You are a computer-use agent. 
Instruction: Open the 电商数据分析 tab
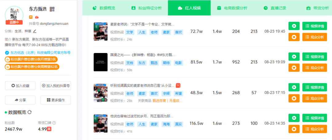pos(232,8)
